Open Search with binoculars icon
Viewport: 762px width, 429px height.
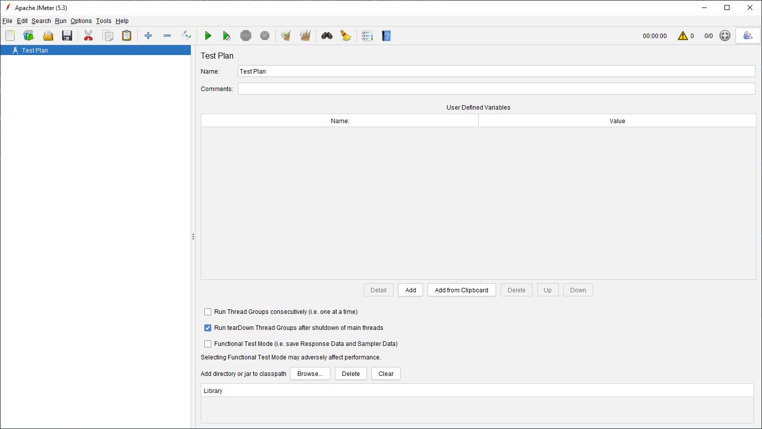pos(327,36)
